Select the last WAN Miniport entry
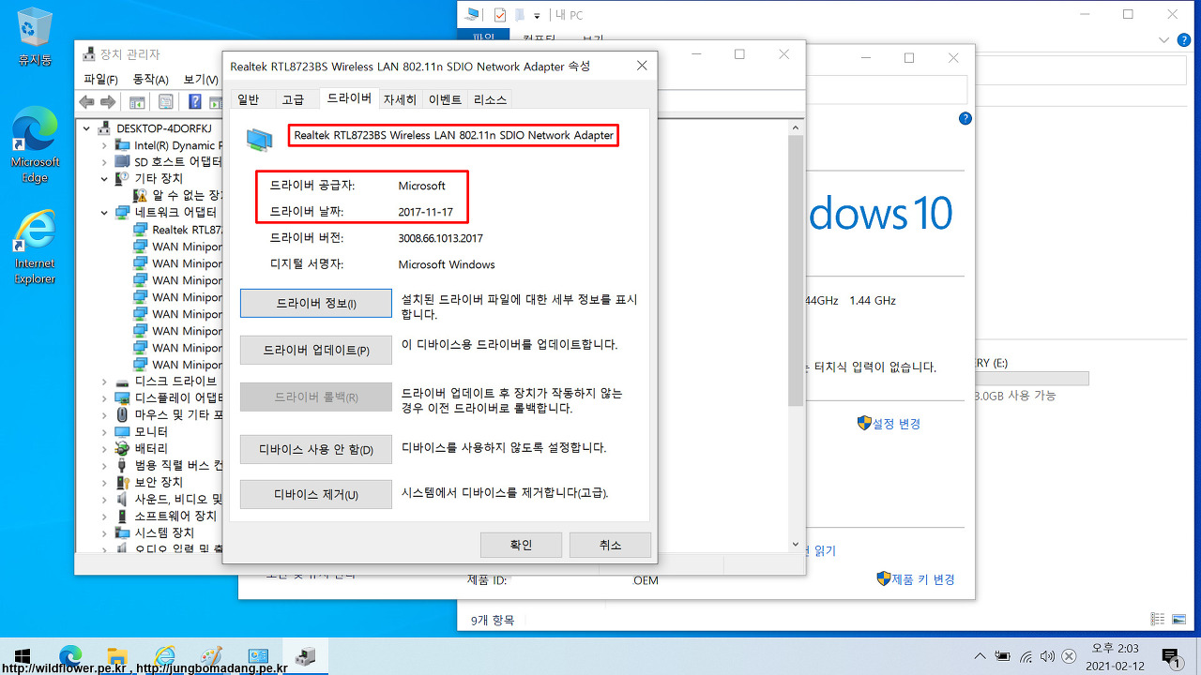Image resolution: width=1201 pixels, height=675 pixels. [178, 365]
